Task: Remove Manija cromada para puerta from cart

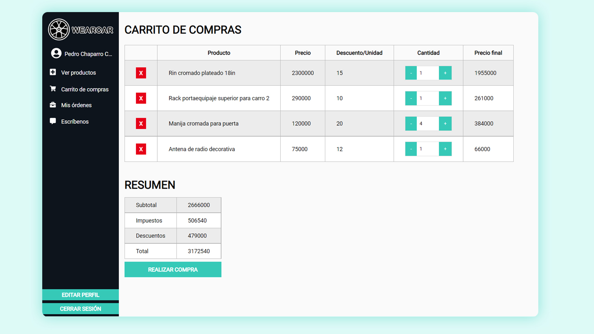Action: pyautogui.click(x=141, y=123)
